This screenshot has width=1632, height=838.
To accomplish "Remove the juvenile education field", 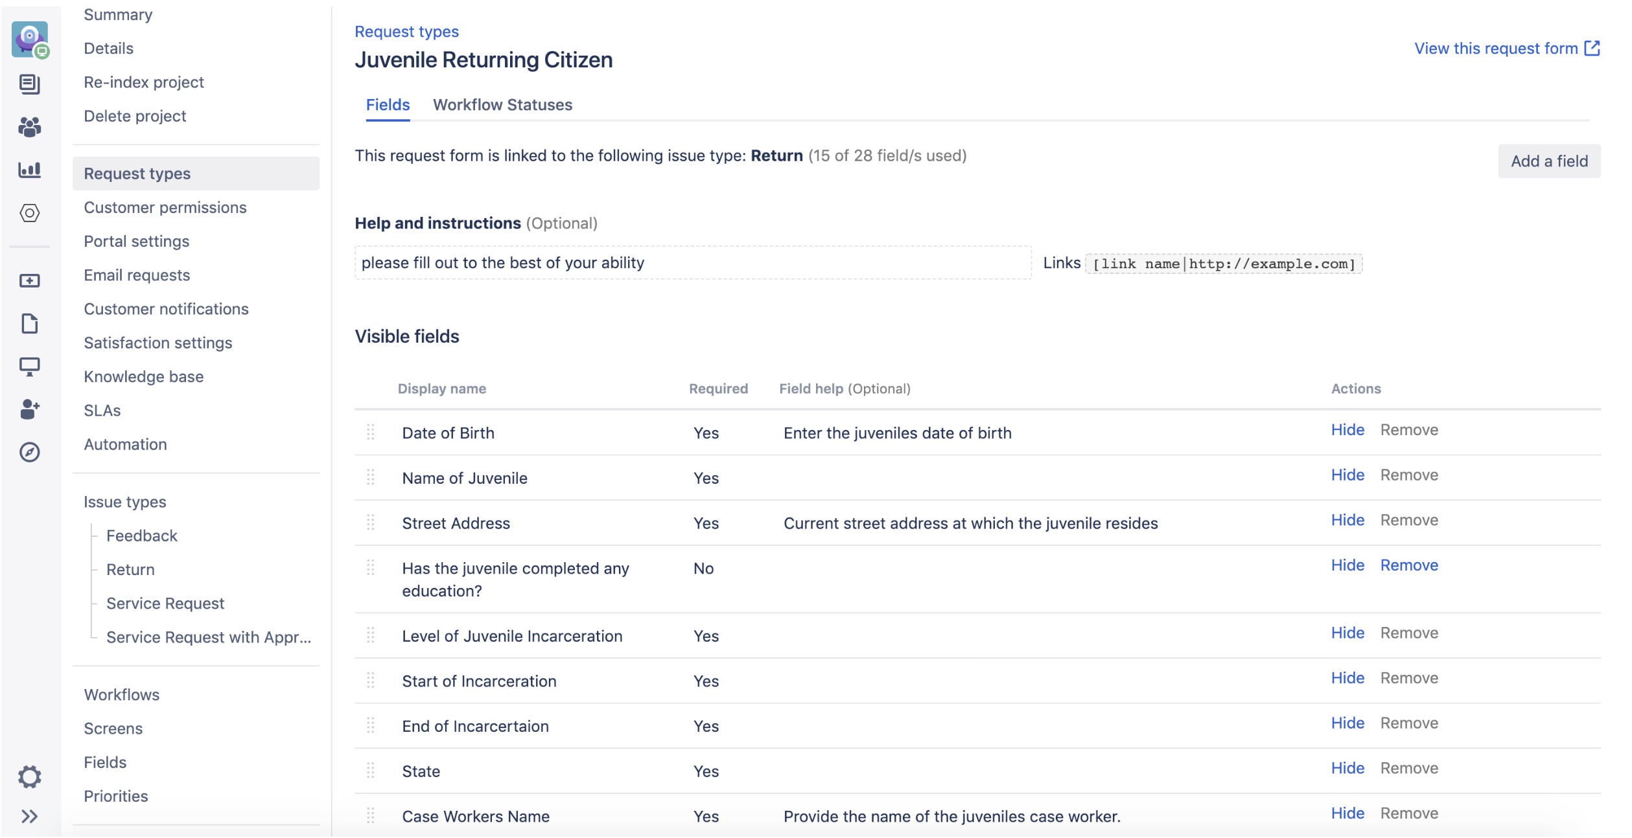I will pos(1409,565).
